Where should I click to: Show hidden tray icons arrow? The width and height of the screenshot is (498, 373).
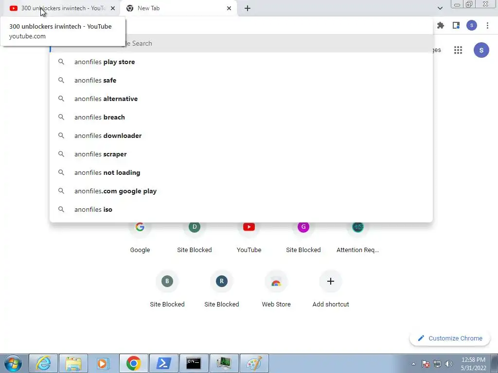413,364
